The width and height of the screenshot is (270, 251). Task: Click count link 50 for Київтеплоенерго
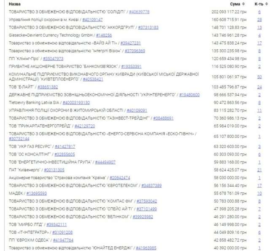[259, 77]
